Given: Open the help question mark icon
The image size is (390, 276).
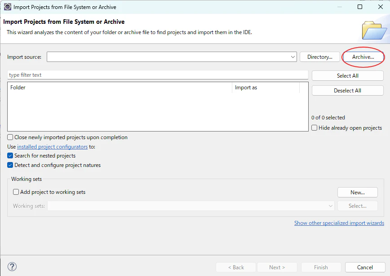Looking at the screenshot, I should [x=12, y=267].
